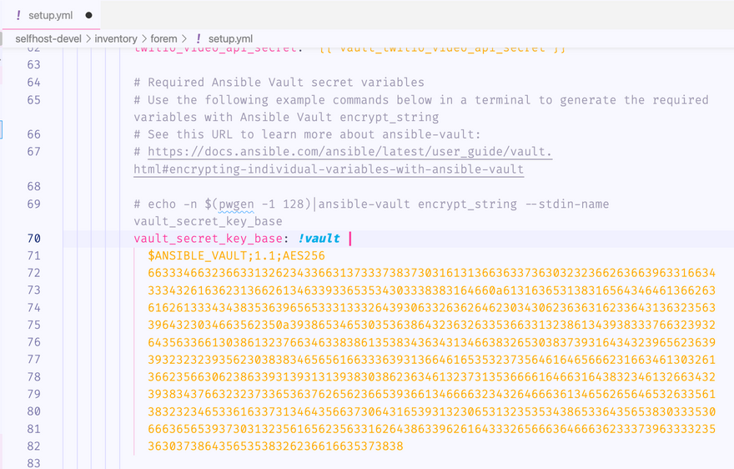Click line number 70 in gutter
The image size is (734, 469).
click(33, 239)
